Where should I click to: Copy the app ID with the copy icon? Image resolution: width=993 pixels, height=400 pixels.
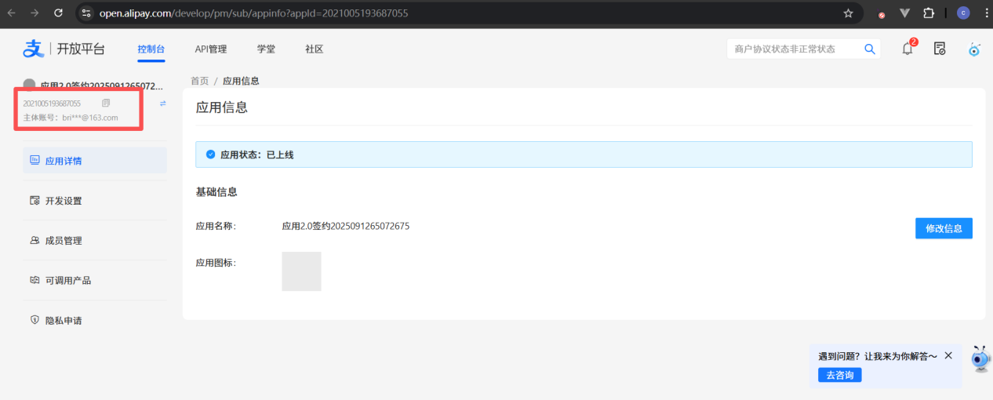[x=106, y=104]
